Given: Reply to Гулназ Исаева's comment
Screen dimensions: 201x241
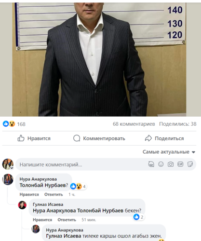Looking at the screenshot, I should [x=67, y=220].
